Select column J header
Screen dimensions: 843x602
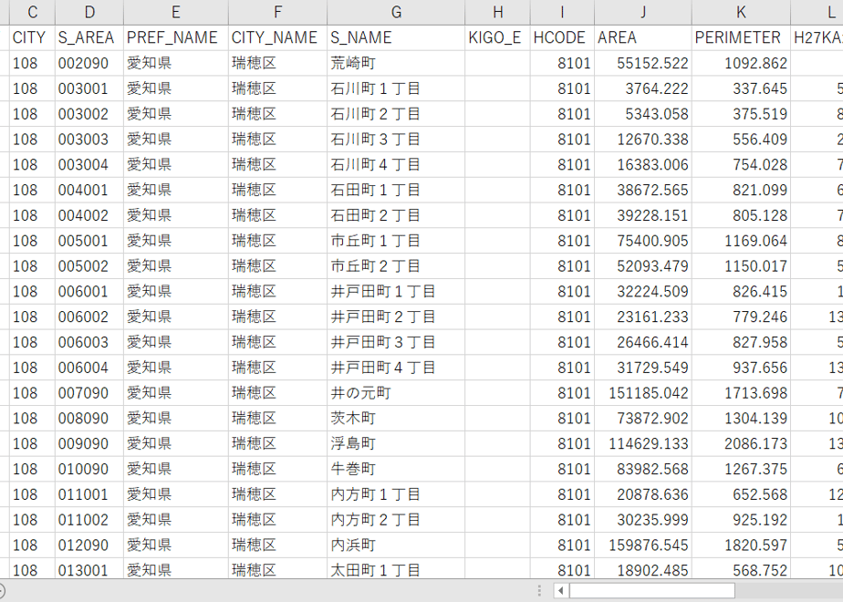643,12
